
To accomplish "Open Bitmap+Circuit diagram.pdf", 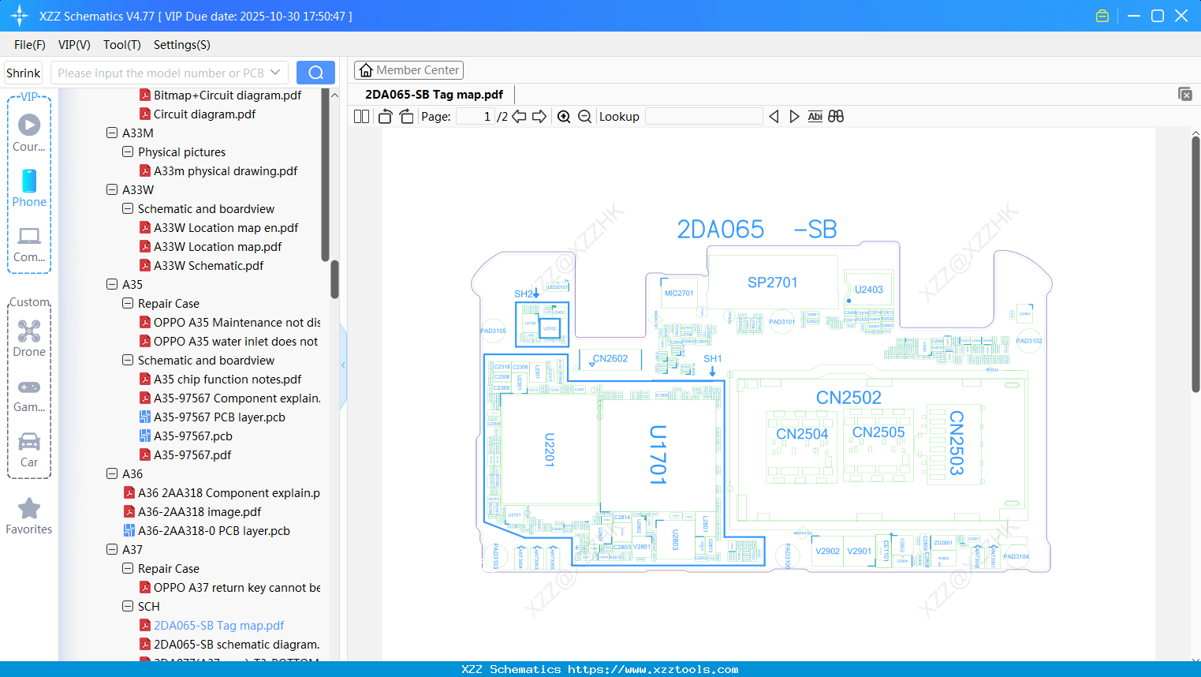I will pos(227,95).
